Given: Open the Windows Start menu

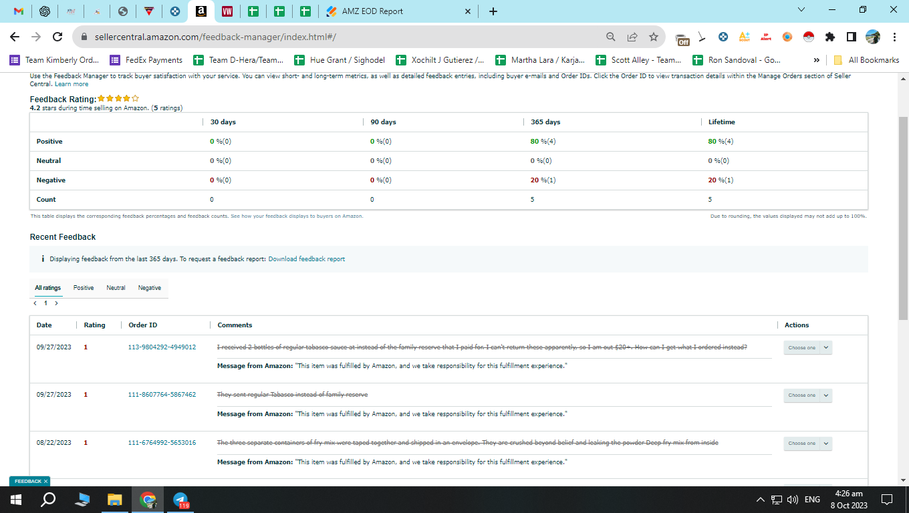Looking at the screenshot, I should pyautogui.click(x=16, y=500).
